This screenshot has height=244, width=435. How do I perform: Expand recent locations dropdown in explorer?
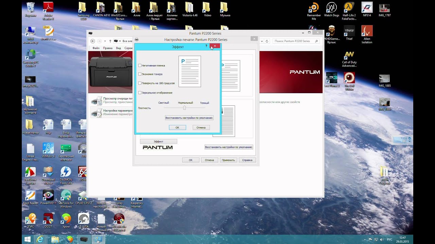point(105,41)
